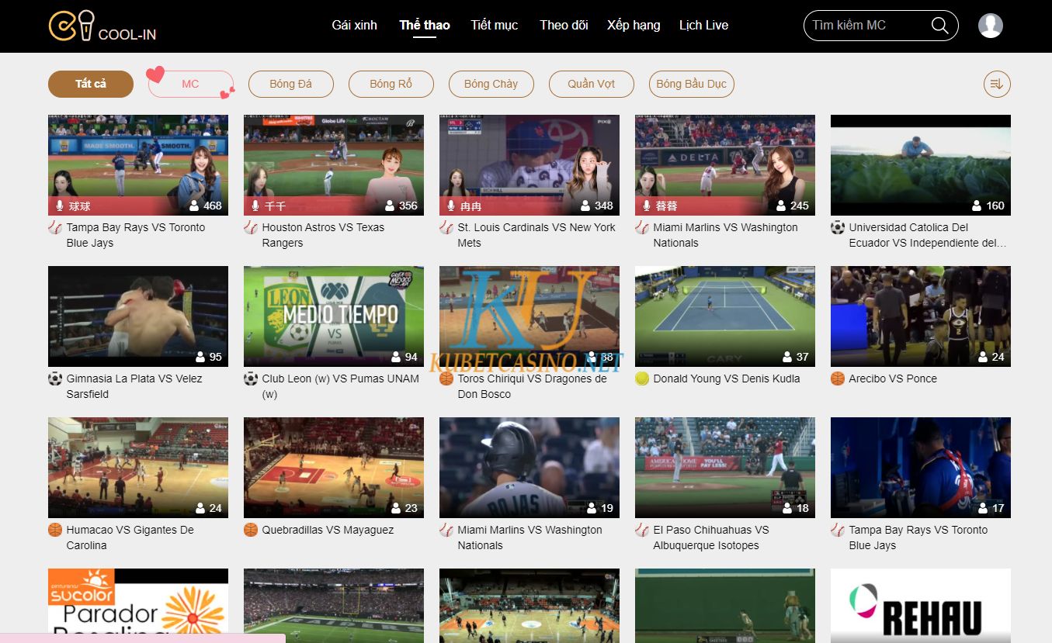
Task: Filter by Bóng Đá category
Action: click(290, 84)
